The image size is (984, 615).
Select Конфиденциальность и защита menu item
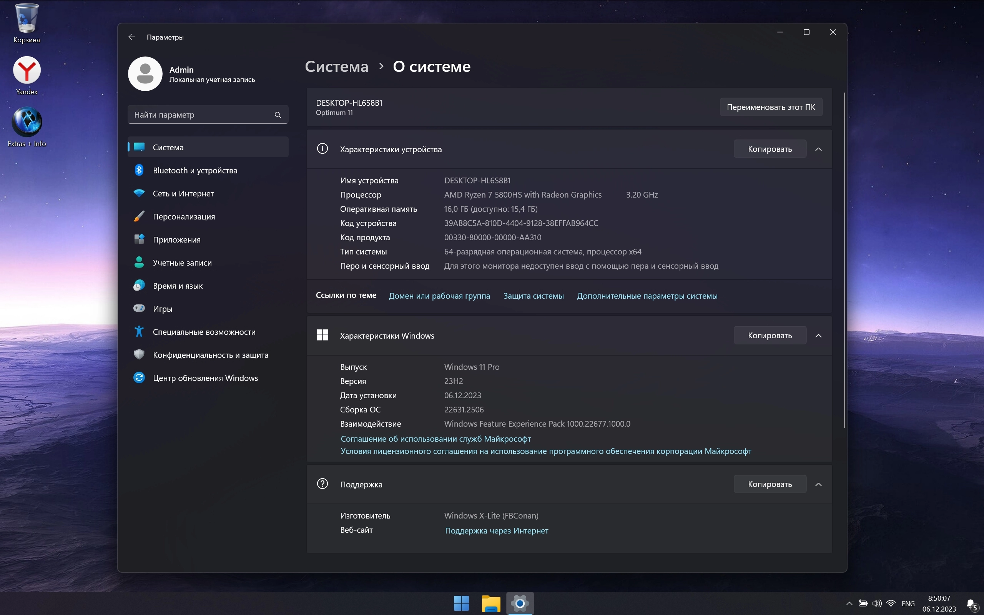tap(210, 355)
